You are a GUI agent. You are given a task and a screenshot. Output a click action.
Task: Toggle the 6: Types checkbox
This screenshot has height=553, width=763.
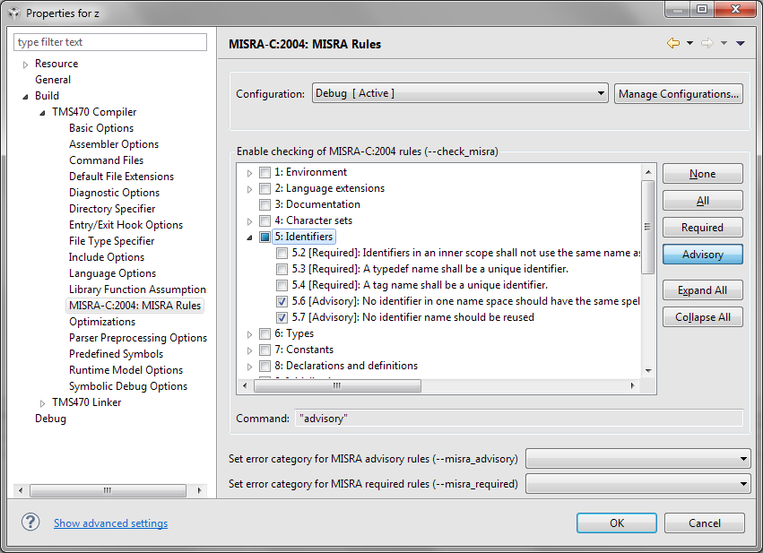[x=264, y=333]
